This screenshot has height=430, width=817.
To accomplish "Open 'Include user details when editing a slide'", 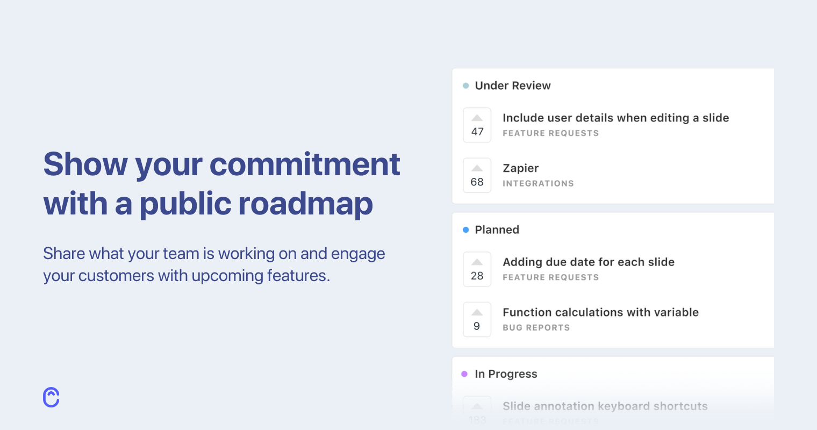I will click(x=615, y=118).
